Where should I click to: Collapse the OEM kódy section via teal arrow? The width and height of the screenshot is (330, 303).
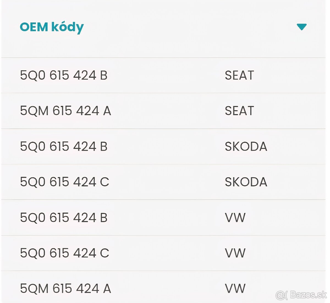[x=302, y=26]
